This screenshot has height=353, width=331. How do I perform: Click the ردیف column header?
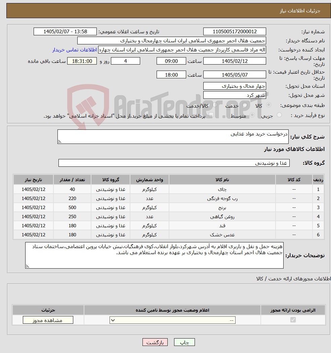318,180
